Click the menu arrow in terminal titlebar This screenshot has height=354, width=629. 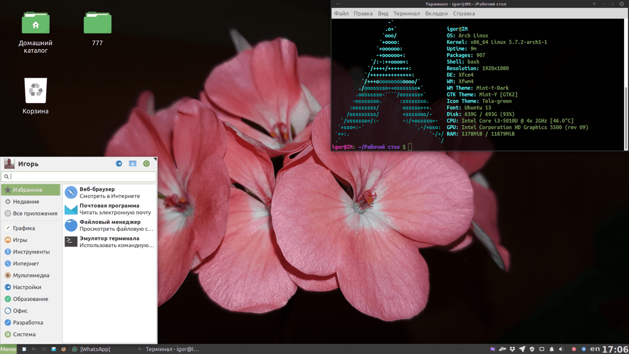tap(337, 4)
